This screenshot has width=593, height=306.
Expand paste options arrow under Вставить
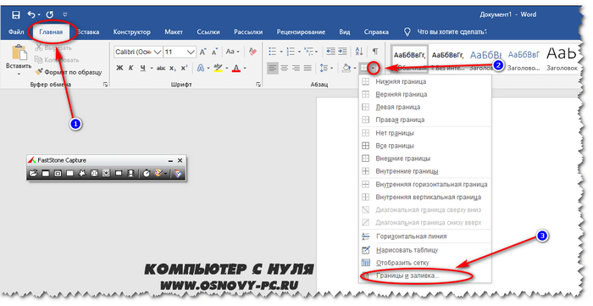point(19,74)
